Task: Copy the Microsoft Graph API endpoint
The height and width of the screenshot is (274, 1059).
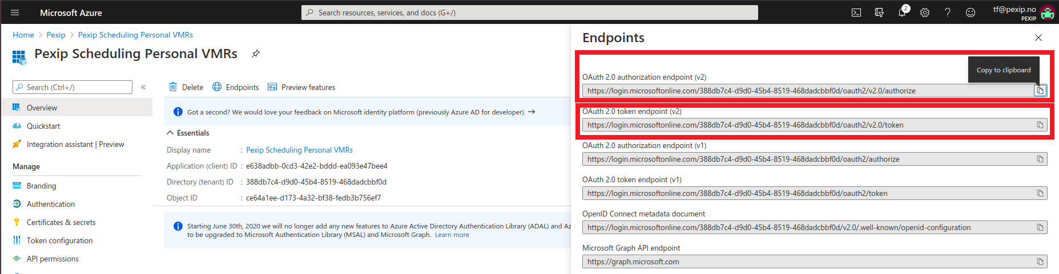Action: (1040, 262)
